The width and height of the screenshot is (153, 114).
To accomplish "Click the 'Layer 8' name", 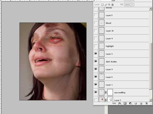I will pos(109,77).
